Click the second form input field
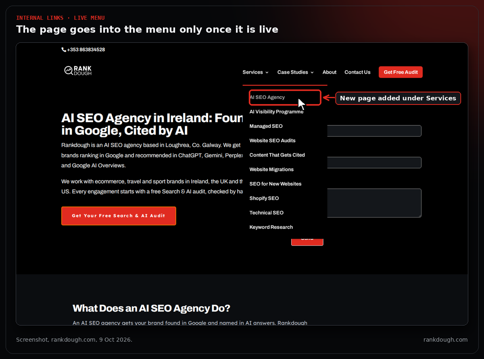484x359 pixels. click(374, 163)
